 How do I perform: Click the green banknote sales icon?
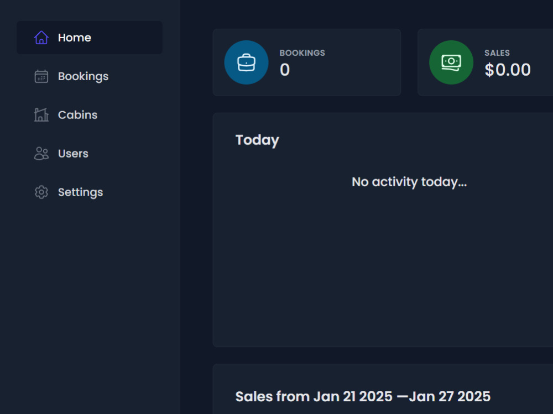pos(451,62)
